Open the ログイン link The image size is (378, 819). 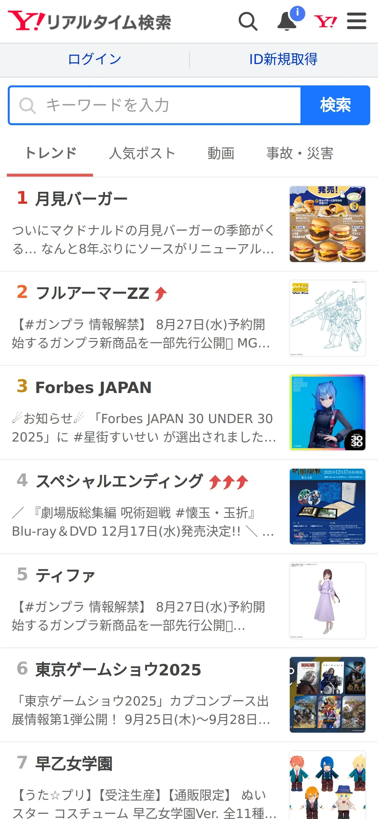pyautogui.click(x=94, y=59)
